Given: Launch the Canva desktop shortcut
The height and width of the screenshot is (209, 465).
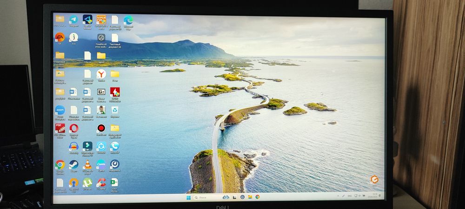Looking at the screenshot, I should tap(101, 164).
